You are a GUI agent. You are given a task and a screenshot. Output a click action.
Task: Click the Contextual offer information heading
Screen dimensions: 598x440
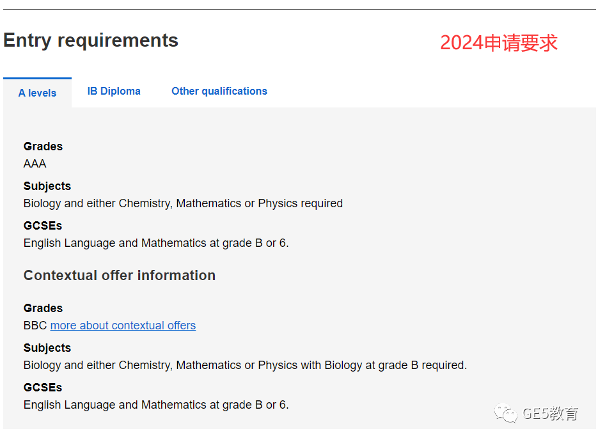pos(120,275)
